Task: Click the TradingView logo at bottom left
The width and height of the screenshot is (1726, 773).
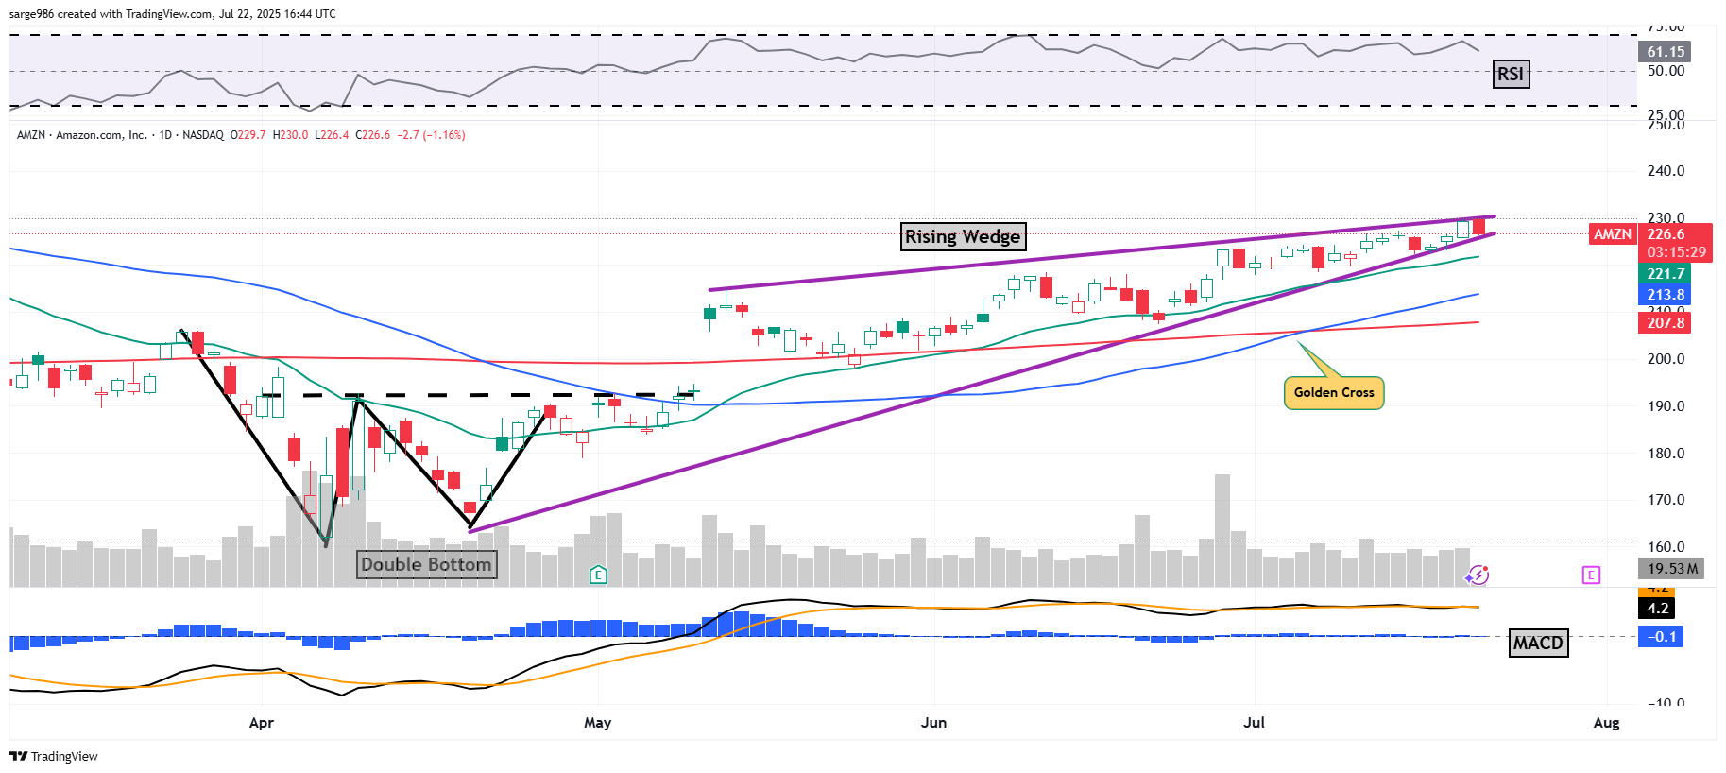Action: [x=54, y=756]
